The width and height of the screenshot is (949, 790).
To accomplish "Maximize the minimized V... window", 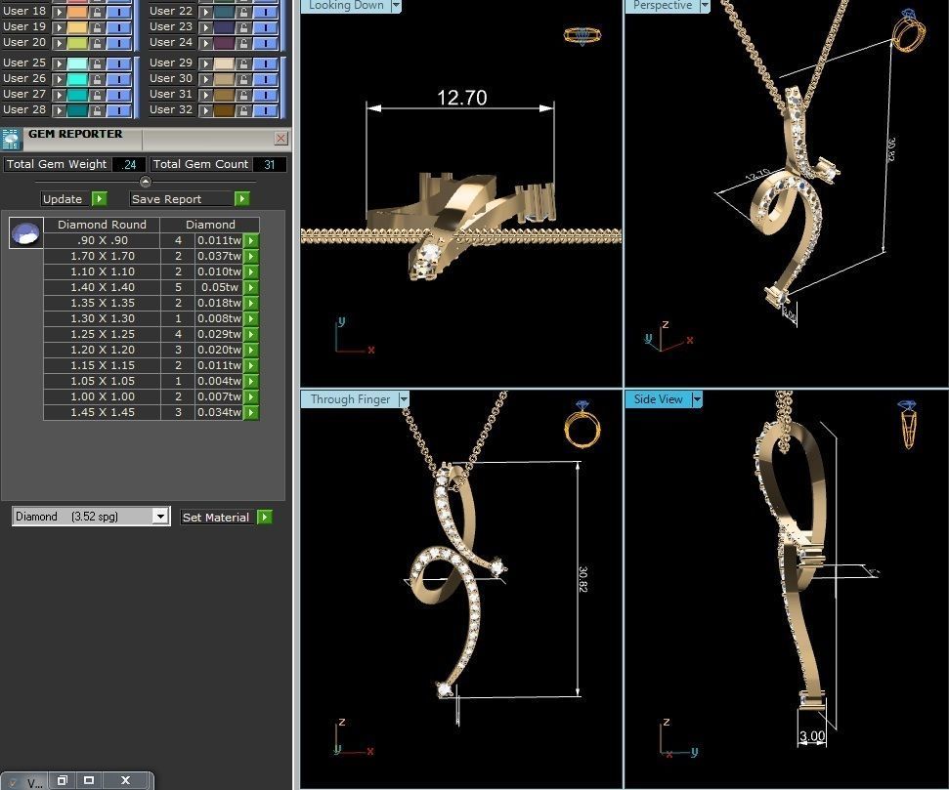I will point(89,780).
